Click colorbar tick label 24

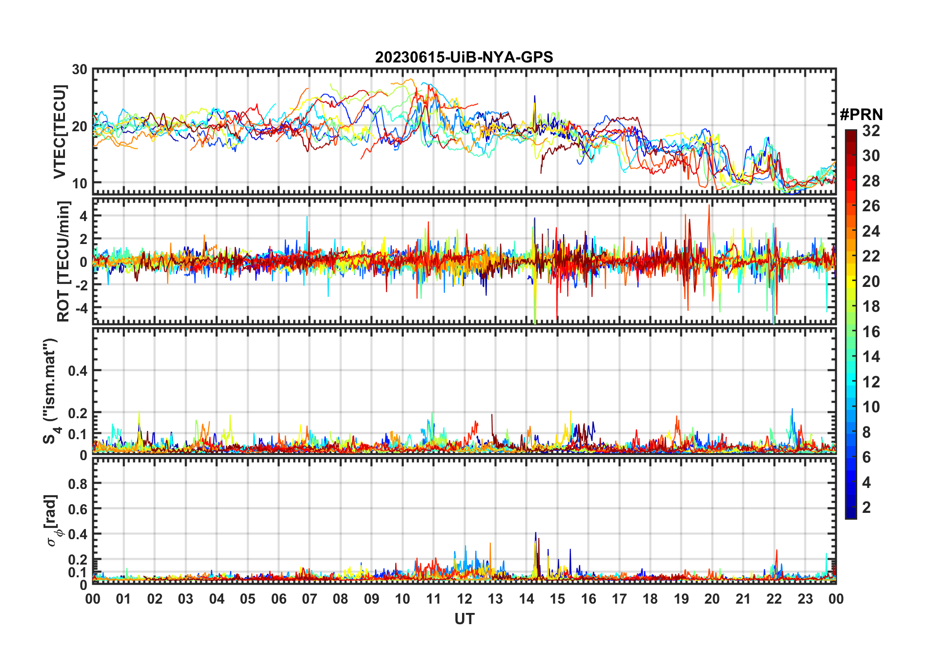point(871,231)
